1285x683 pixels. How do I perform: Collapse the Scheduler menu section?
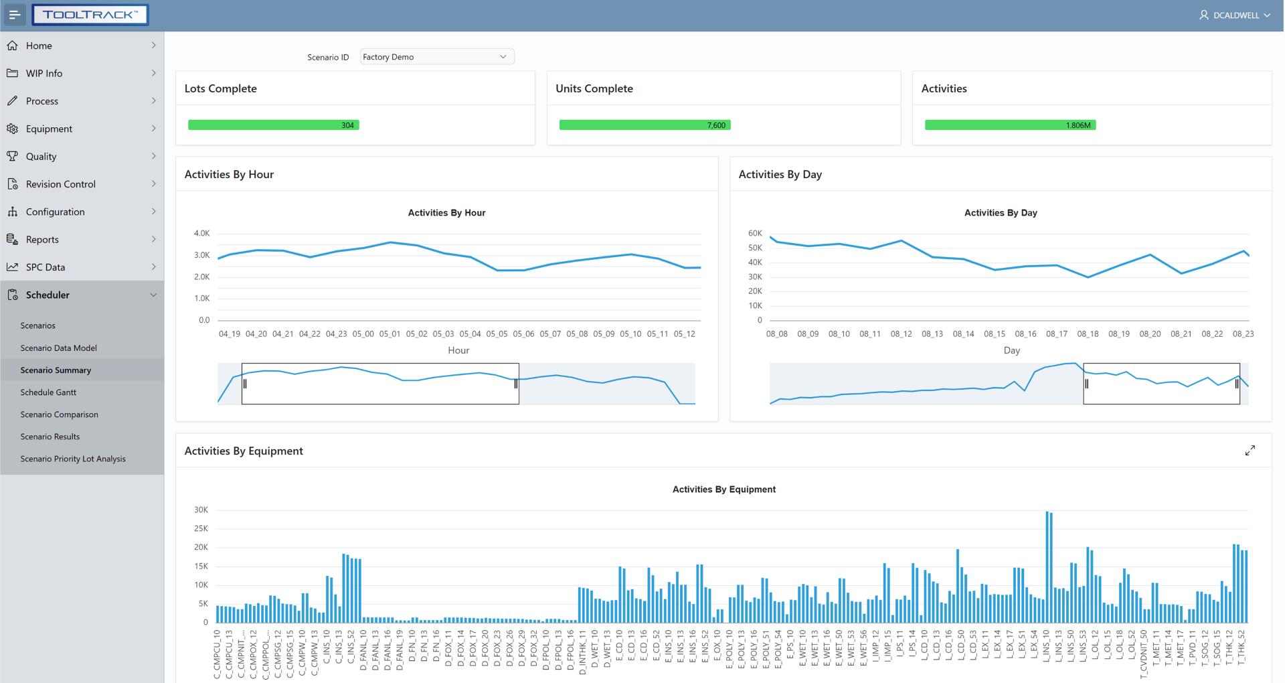(153, 295)
